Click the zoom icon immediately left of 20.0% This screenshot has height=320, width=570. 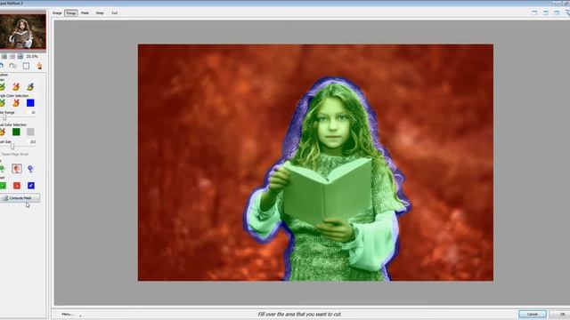(20, 57)
